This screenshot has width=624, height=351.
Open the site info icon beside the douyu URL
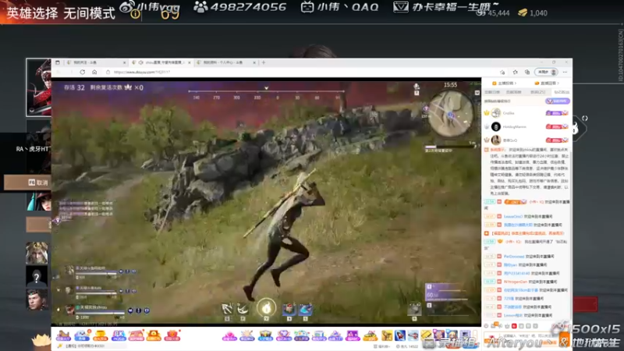pyautogui.click(x=108, y=72)
